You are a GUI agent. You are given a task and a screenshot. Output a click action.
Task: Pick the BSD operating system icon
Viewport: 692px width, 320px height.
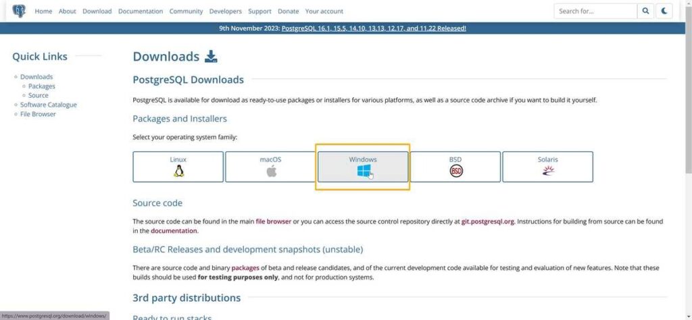tap(456, 171)
